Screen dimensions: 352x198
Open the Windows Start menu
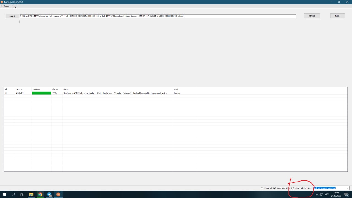[4, 194]
